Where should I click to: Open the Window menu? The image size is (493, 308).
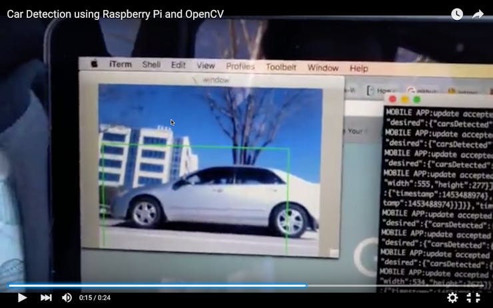pos(323,67)
